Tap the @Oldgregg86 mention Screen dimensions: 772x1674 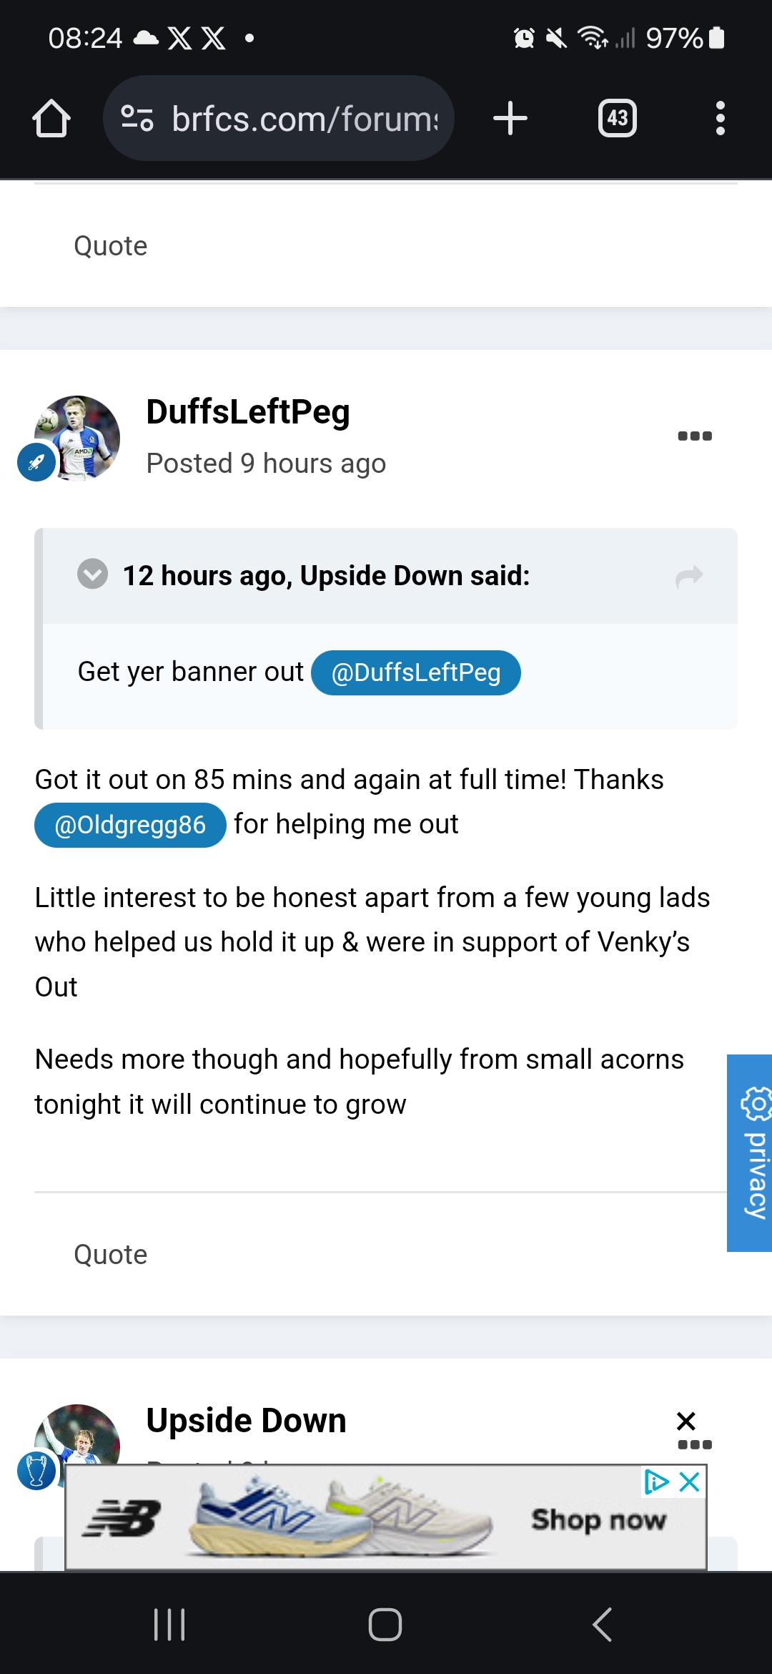click(x=130, y=825)
